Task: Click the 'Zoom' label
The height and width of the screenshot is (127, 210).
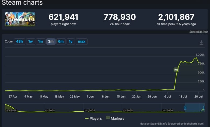Action: (x=9, y=42)
